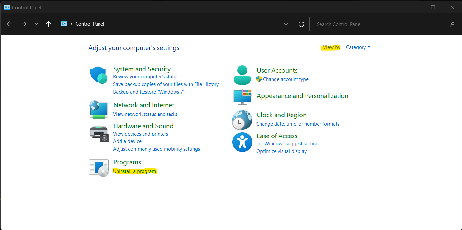Click the Control Panel title bar icon
Image resolution: width=462 pixels, height=230 pixels.
click(7, 7)
